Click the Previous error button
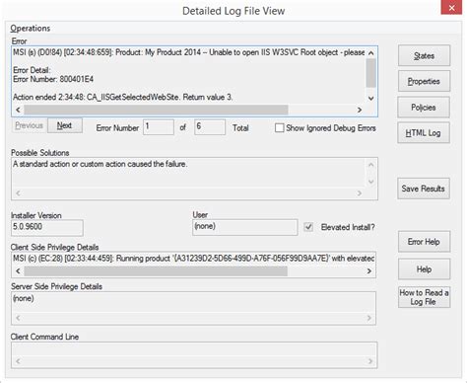The height and width of the screenshot is (383, 467). [x=30, y=125]
